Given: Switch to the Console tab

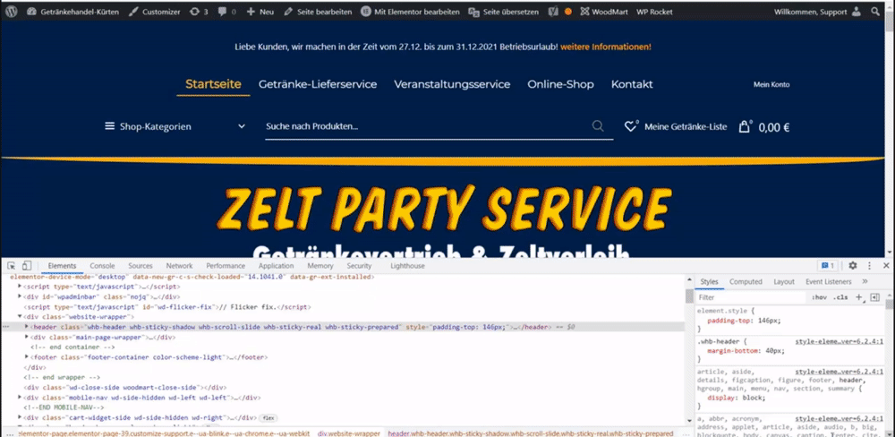Looking at the screenshot, I should point(102,266).
